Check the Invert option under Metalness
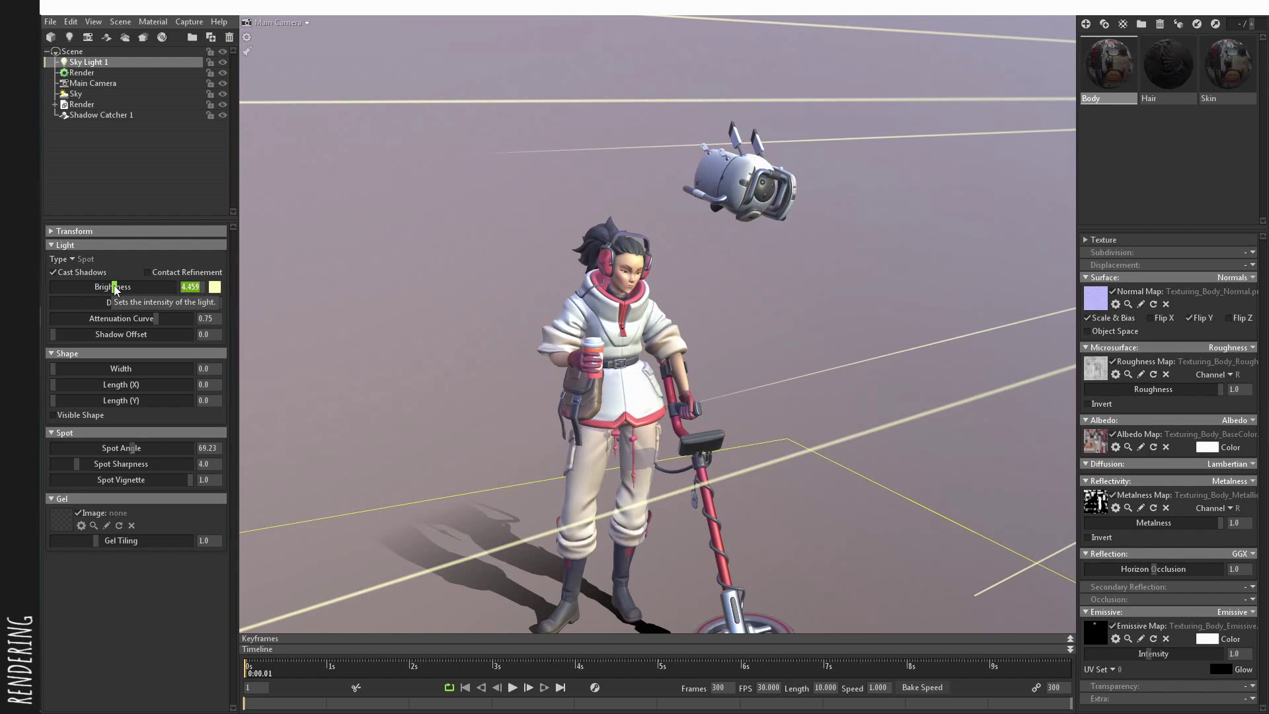Screen dimensions: 1269x714 (1088, 537)
